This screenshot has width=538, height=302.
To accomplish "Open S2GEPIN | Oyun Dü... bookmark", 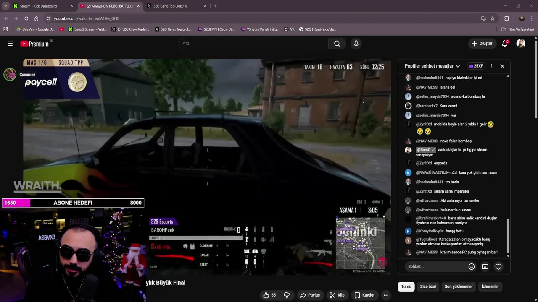I will point(216,29).
